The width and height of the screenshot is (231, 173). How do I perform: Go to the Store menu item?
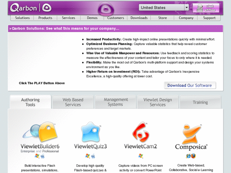[x=162, y=18]
